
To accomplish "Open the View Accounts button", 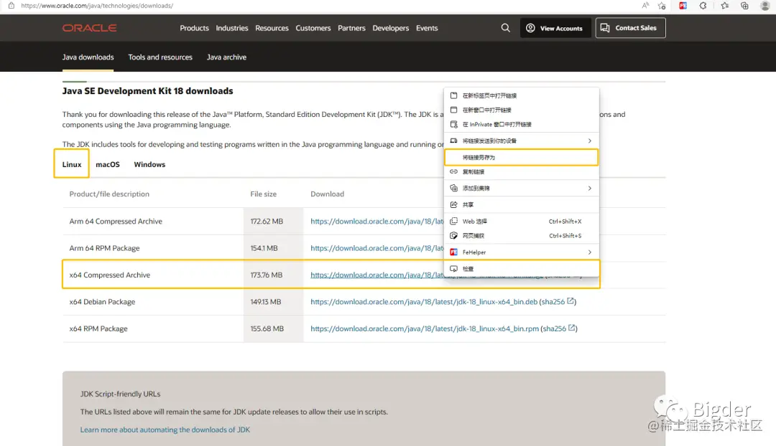I will (x=555, y=28).
